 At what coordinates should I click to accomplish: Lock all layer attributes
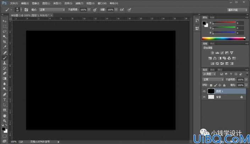click(x=224, y=85)
